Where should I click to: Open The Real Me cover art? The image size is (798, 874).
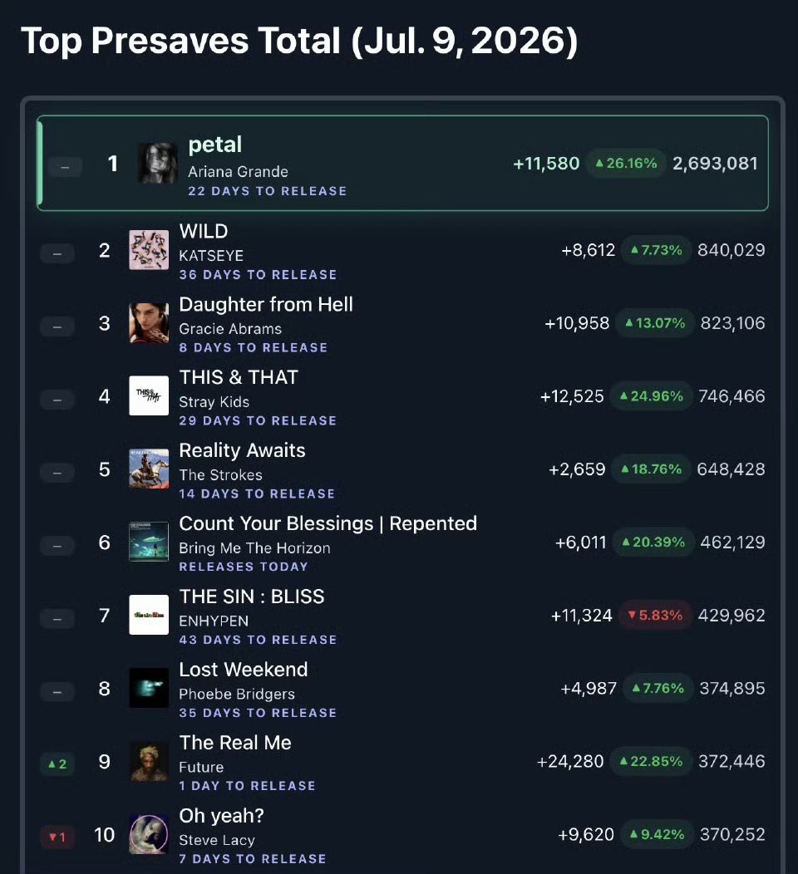(149, 761)
